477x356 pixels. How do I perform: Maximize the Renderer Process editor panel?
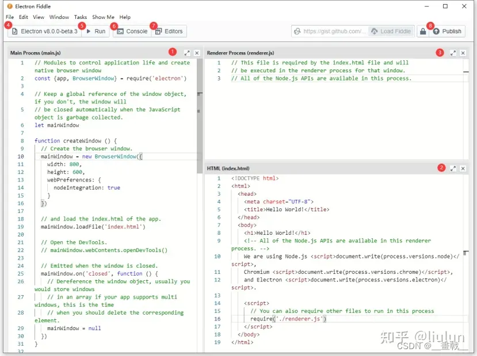(x=453, y=53)
